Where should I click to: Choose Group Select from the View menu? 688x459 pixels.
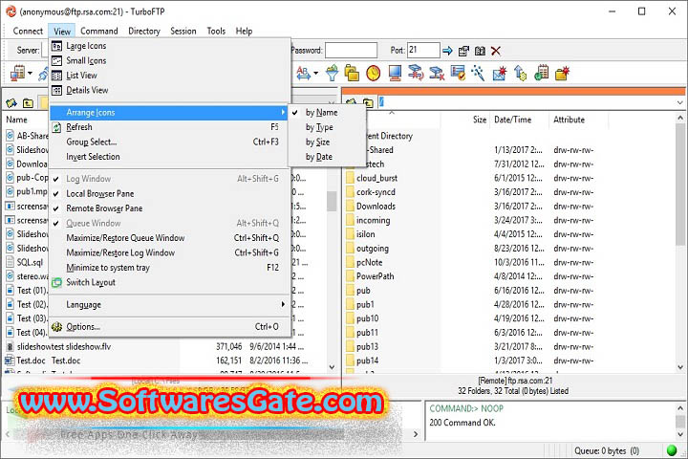(169, 142)
